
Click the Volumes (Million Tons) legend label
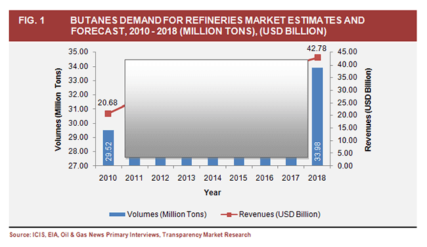167,214
